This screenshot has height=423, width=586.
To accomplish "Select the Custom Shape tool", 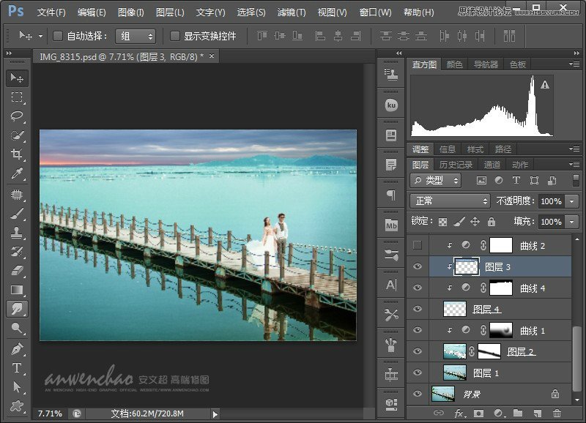I will pyautogui.click(x=17, y=406).
